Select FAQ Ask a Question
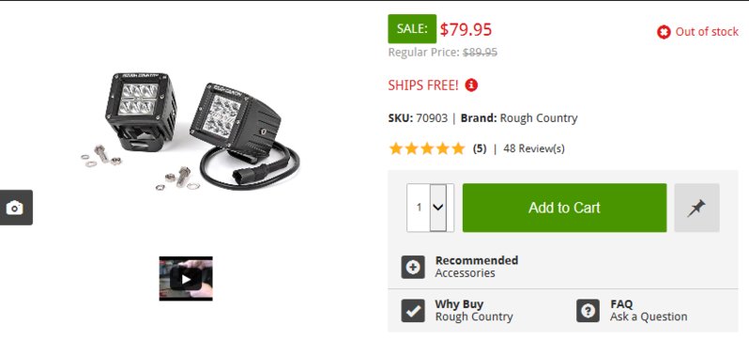 coord(649,310)
